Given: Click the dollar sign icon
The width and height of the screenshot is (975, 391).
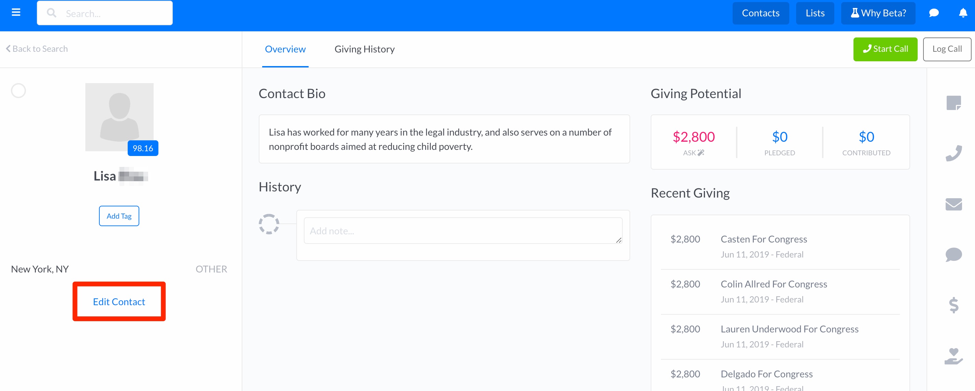Looking at the screenshot, I should tap(953, 305).
